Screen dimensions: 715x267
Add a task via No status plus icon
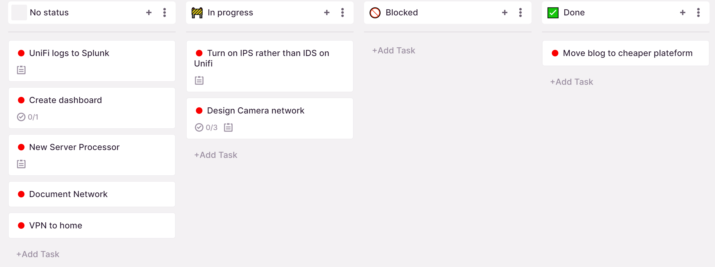(x=149, y=12)
